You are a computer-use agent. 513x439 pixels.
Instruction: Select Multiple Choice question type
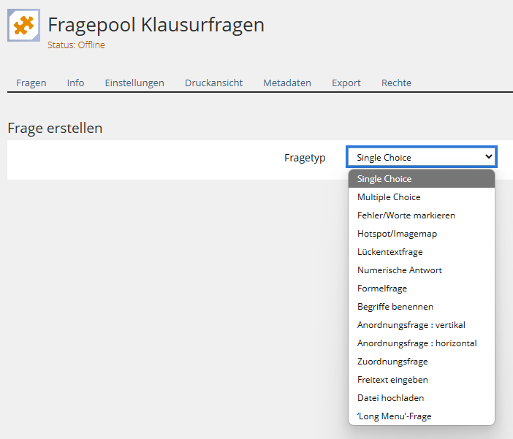[422, 197]
